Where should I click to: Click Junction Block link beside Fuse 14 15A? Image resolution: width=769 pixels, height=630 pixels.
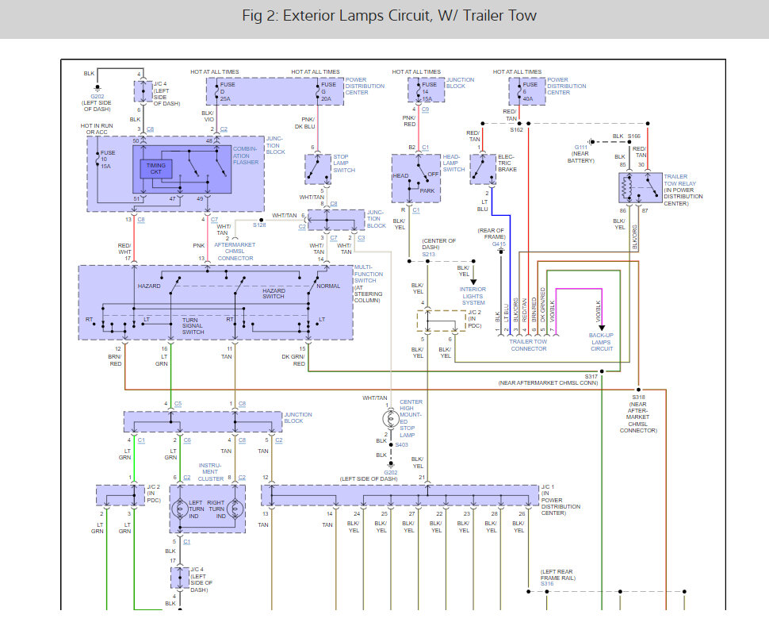coord(460,83)
